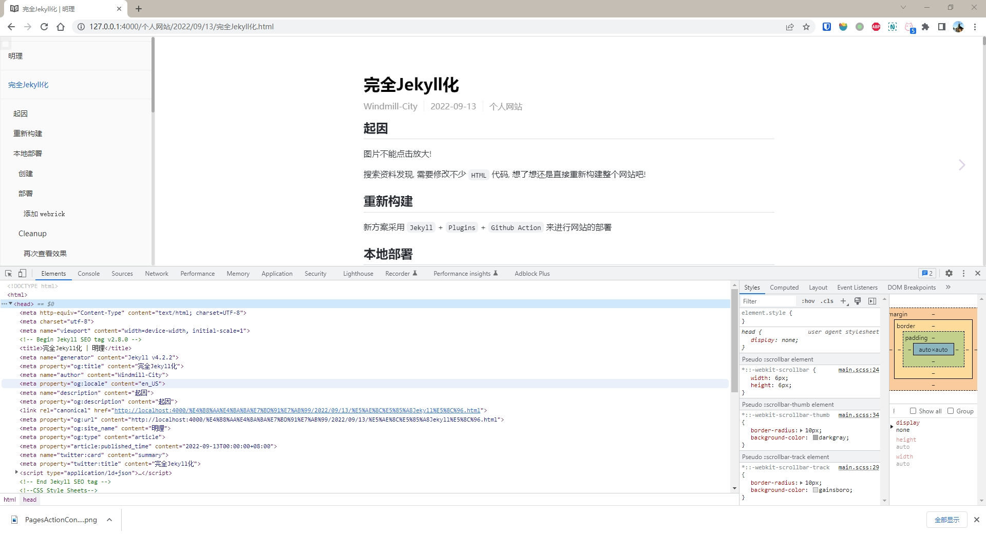Enable the Group checkbox
986x534 pixels.
tap(951, 411)
